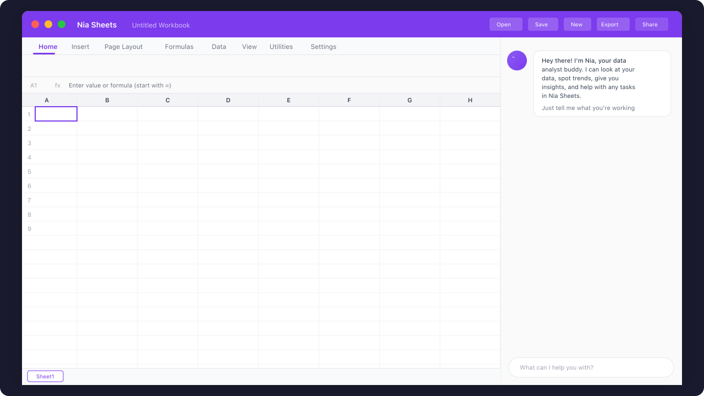Image resolution: width=704 pixels, height=396 pixels.
Task: Select the Formulas tab
Action: 179,47
